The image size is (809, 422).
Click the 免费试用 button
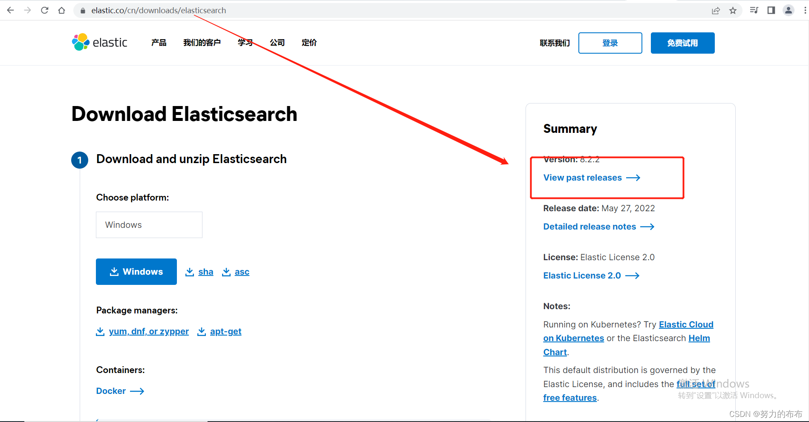[x=683, y=43]
